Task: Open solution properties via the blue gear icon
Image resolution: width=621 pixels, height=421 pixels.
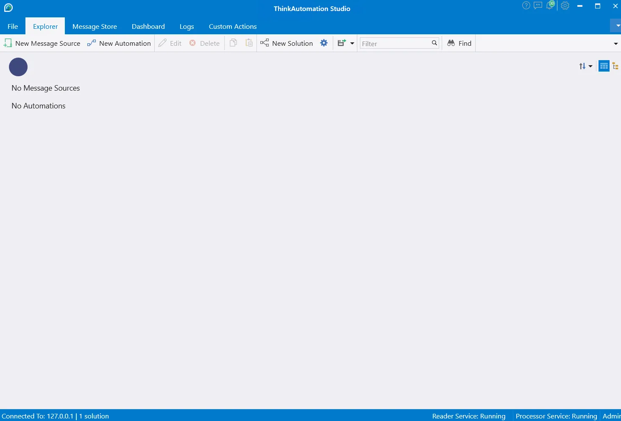Action: click(324, 43)
